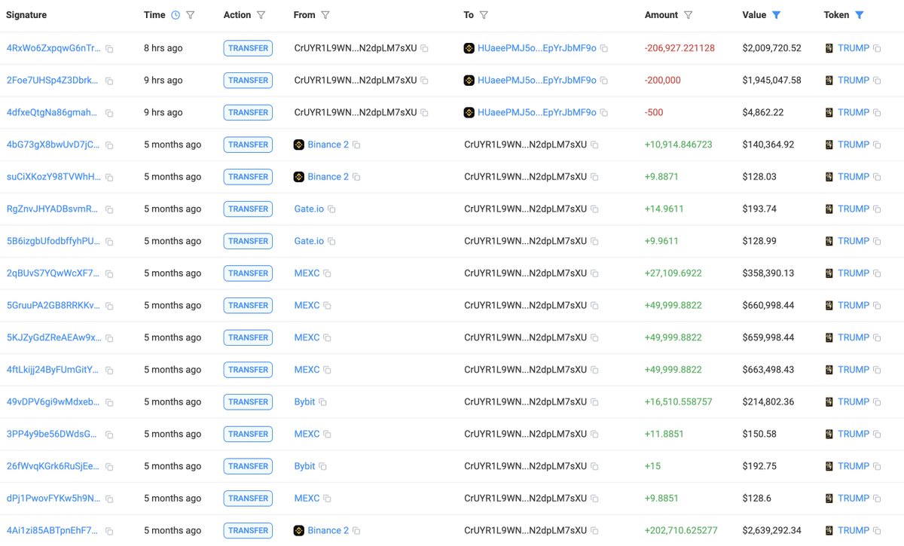Open the From column filter

(x=325, y=15)
